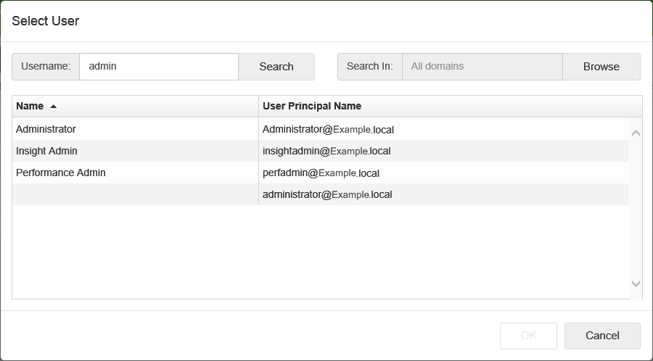Viewport: 653px width, 361px height.
Task: Select the Administrator name cell
Action: (46, 130)
